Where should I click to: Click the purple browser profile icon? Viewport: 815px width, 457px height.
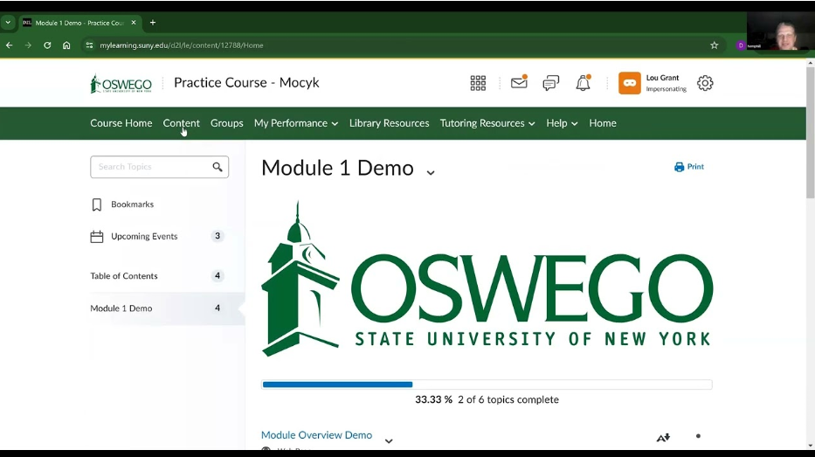pos(741,45)
